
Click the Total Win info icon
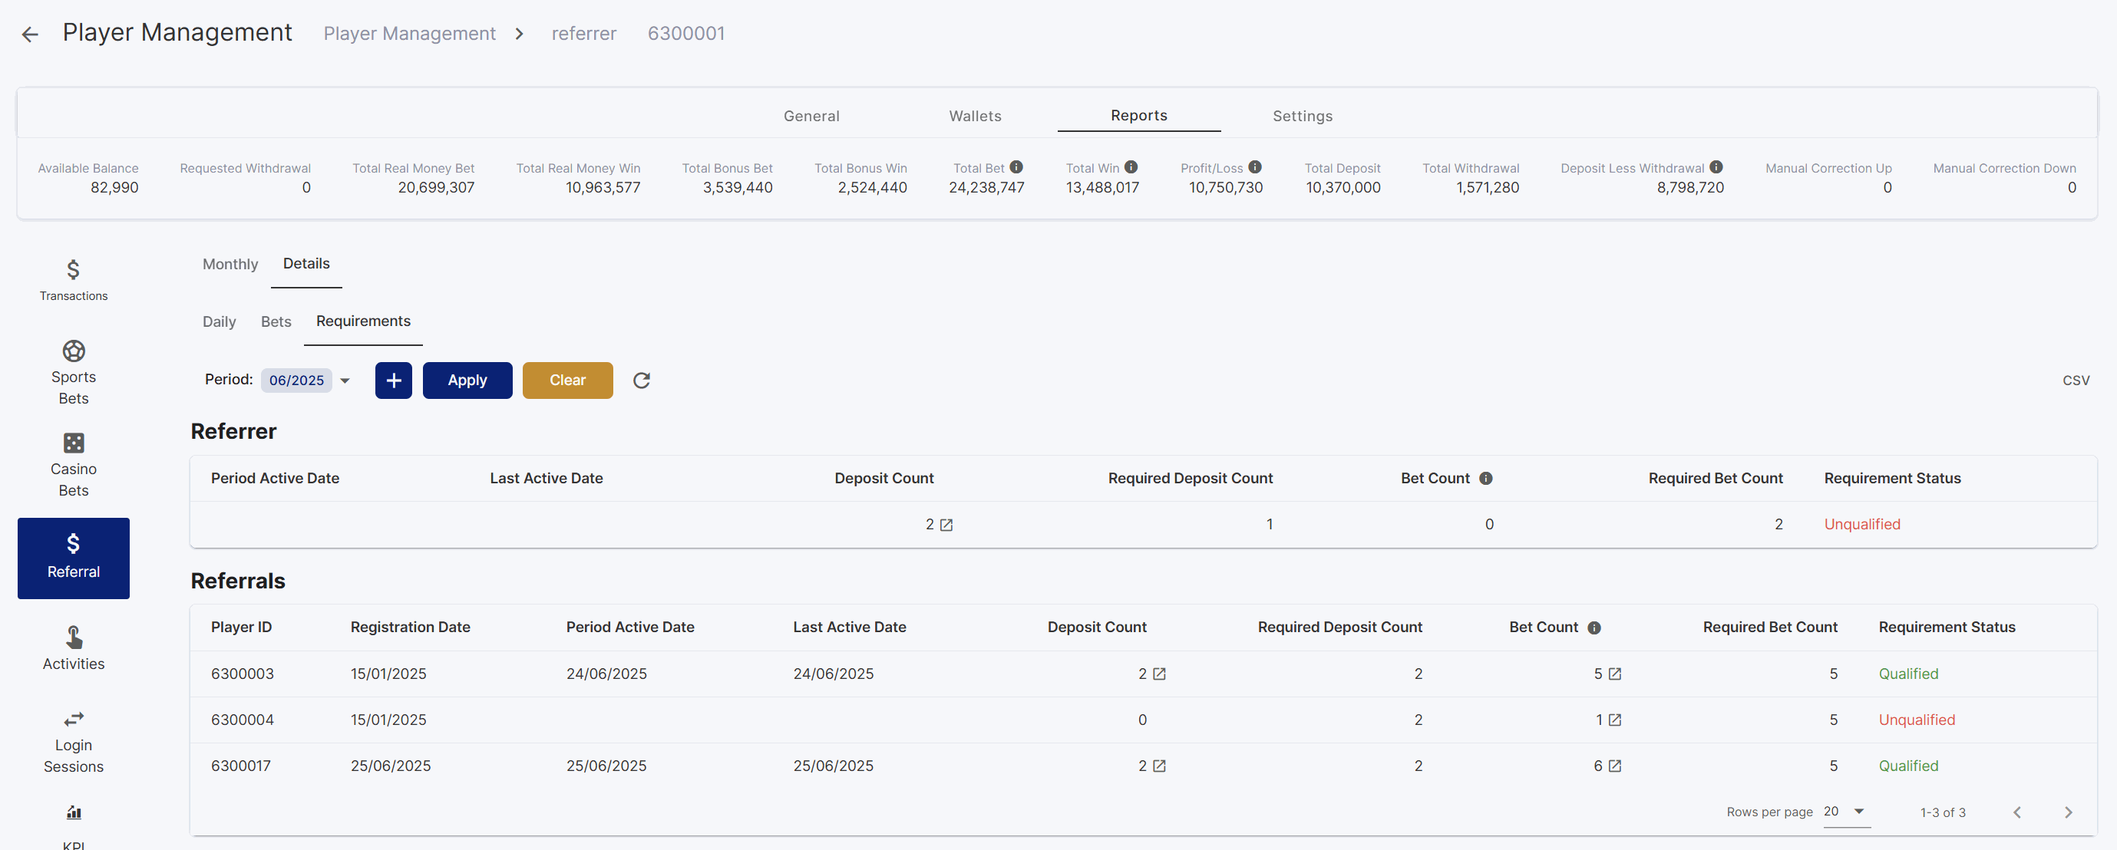[1131, 166]
